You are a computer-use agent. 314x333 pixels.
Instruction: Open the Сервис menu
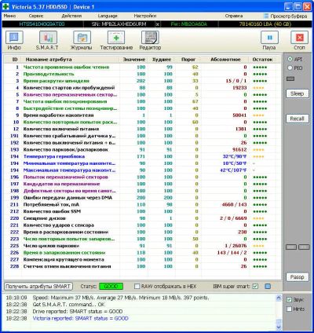(36, 16)
